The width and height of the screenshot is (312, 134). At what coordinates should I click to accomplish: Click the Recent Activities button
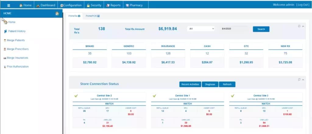point(190,84)
